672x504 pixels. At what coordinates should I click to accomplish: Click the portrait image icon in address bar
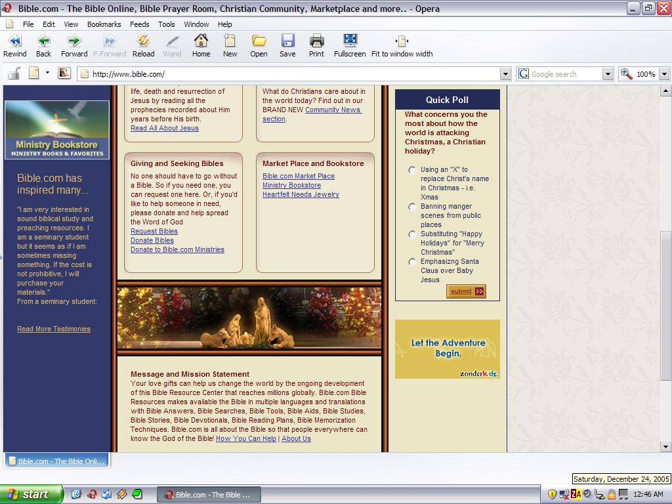(x=64, y=73)
